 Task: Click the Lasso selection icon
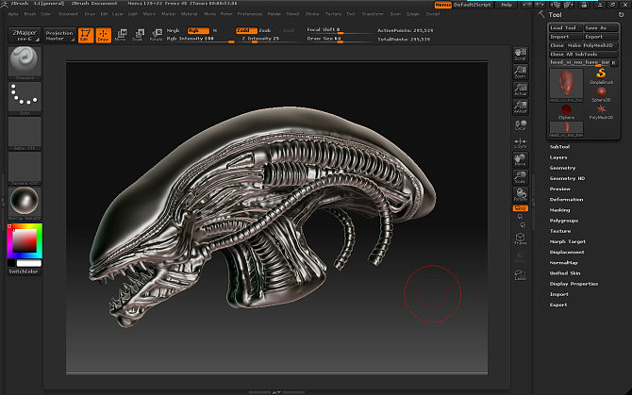click(521, 274)
